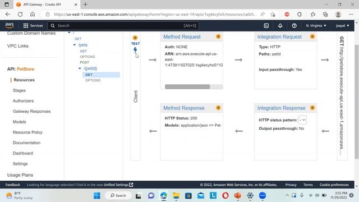Open Cookie preferences in footer
This screenshot has width=359, height=202.
pyautogui.click(x=334, y=185)
